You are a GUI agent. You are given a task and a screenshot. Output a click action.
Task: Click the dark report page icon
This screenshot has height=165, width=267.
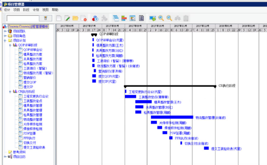coord(141,18)
